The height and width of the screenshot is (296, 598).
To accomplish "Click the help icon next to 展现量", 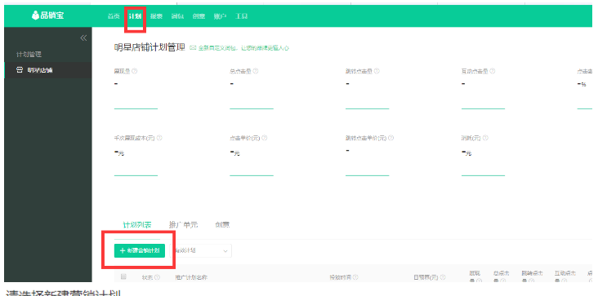I will click(x=134, y=71).
